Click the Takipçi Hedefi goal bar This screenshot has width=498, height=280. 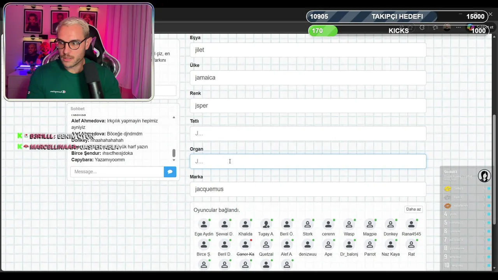397,16
